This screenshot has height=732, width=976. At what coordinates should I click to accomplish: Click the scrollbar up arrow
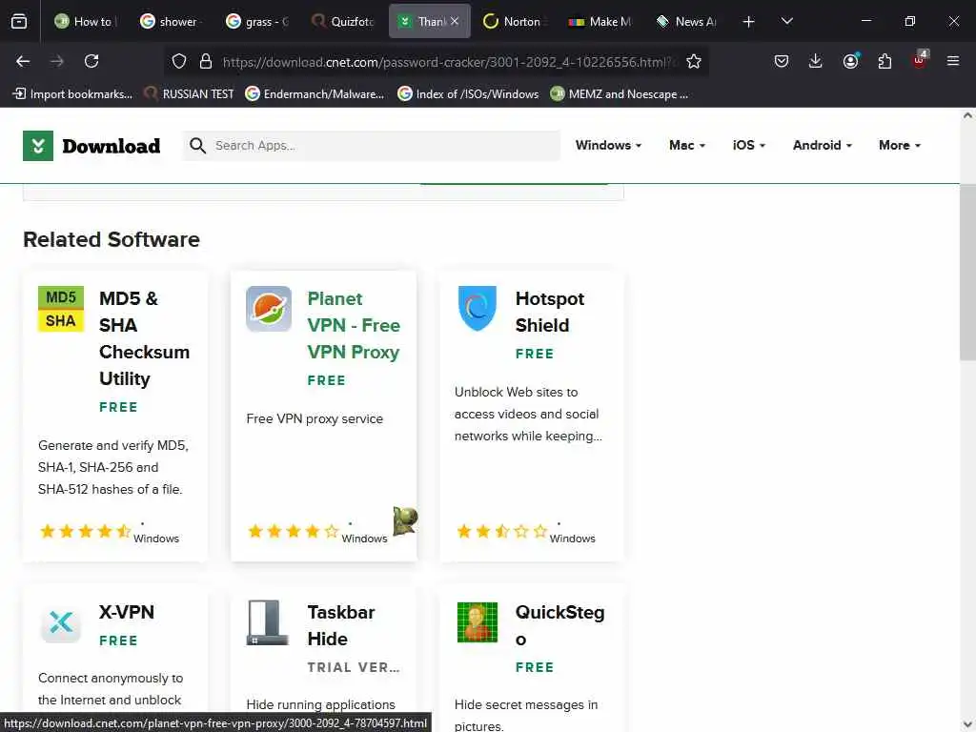point(967,115)
